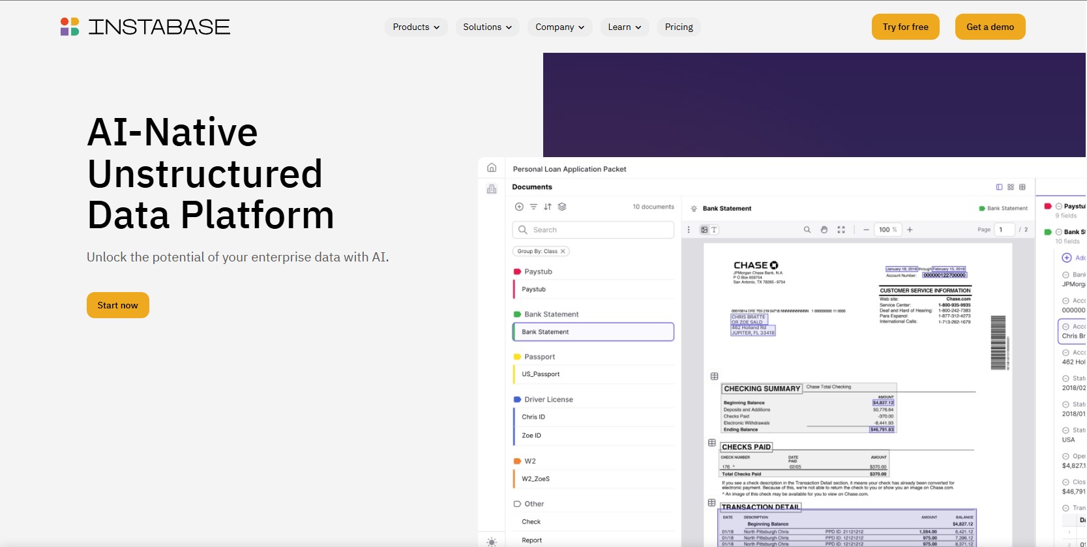Click the zoom in plus button
The height and width of the screenshot is (547, 1087).
[x=910, y=229]
